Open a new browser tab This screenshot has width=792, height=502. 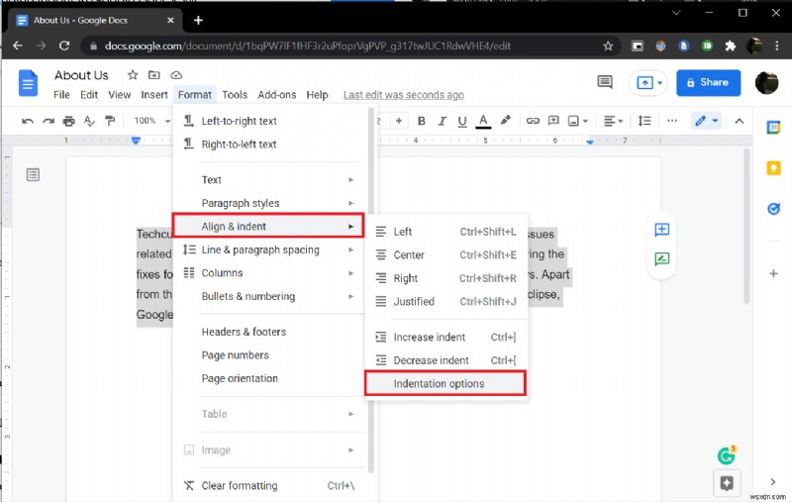click(198, 20)
